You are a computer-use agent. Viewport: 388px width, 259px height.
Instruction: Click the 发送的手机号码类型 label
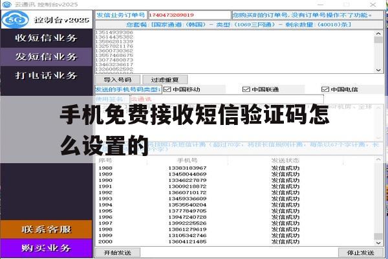coord(128,89)
